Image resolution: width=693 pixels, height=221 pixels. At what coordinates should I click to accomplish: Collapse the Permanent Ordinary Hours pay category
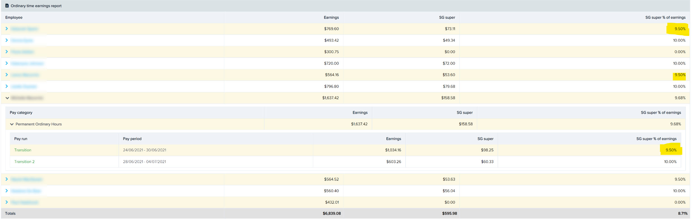(x=12, y=124)
